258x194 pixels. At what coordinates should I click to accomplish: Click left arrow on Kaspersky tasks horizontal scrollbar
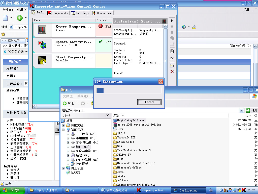34,107
